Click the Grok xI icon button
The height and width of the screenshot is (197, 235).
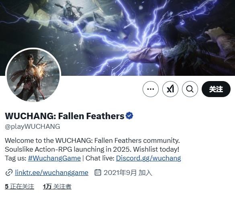tap(170, 89)
